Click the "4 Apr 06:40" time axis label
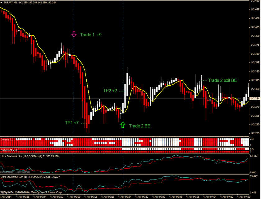Image resolution: width=261 pixels, height=199 pixels. point(159,197)
